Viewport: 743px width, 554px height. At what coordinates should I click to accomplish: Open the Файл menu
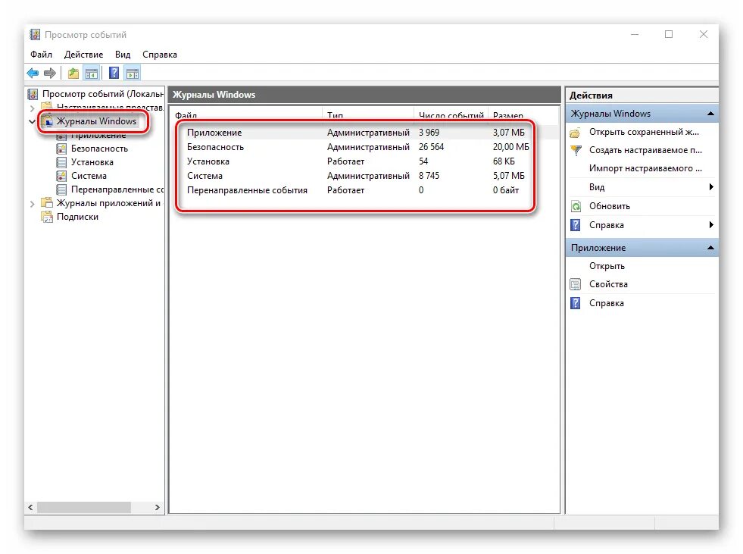pos(41,55)
